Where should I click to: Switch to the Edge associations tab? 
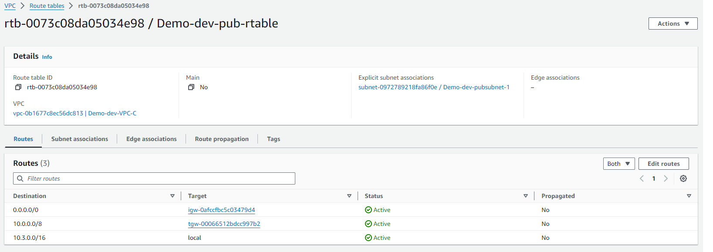pyautogui.click(x=152, y=139)
